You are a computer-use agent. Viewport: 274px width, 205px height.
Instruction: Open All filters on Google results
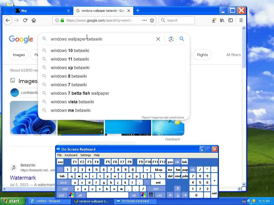click(x=233, y=55)
